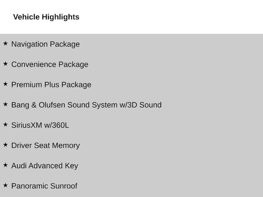The image size is (263, 197).
Task: Click the words 3D Sound
Action: click(144, 105)
